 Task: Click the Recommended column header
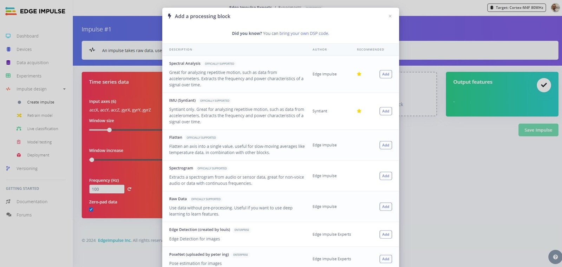click(370, 49)
